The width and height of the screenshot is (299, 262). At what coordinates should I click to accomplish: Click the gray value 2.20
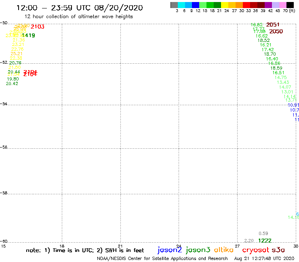pos(249,241)
